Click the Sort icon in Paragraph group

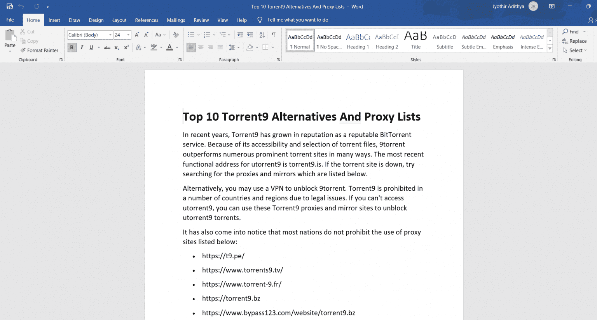click(262, 35)
